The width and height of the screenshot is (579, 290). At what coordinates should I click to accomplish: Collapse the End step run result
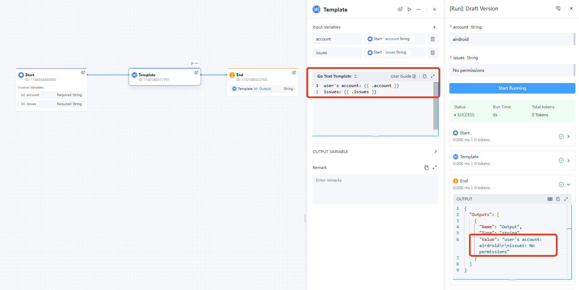568,185
